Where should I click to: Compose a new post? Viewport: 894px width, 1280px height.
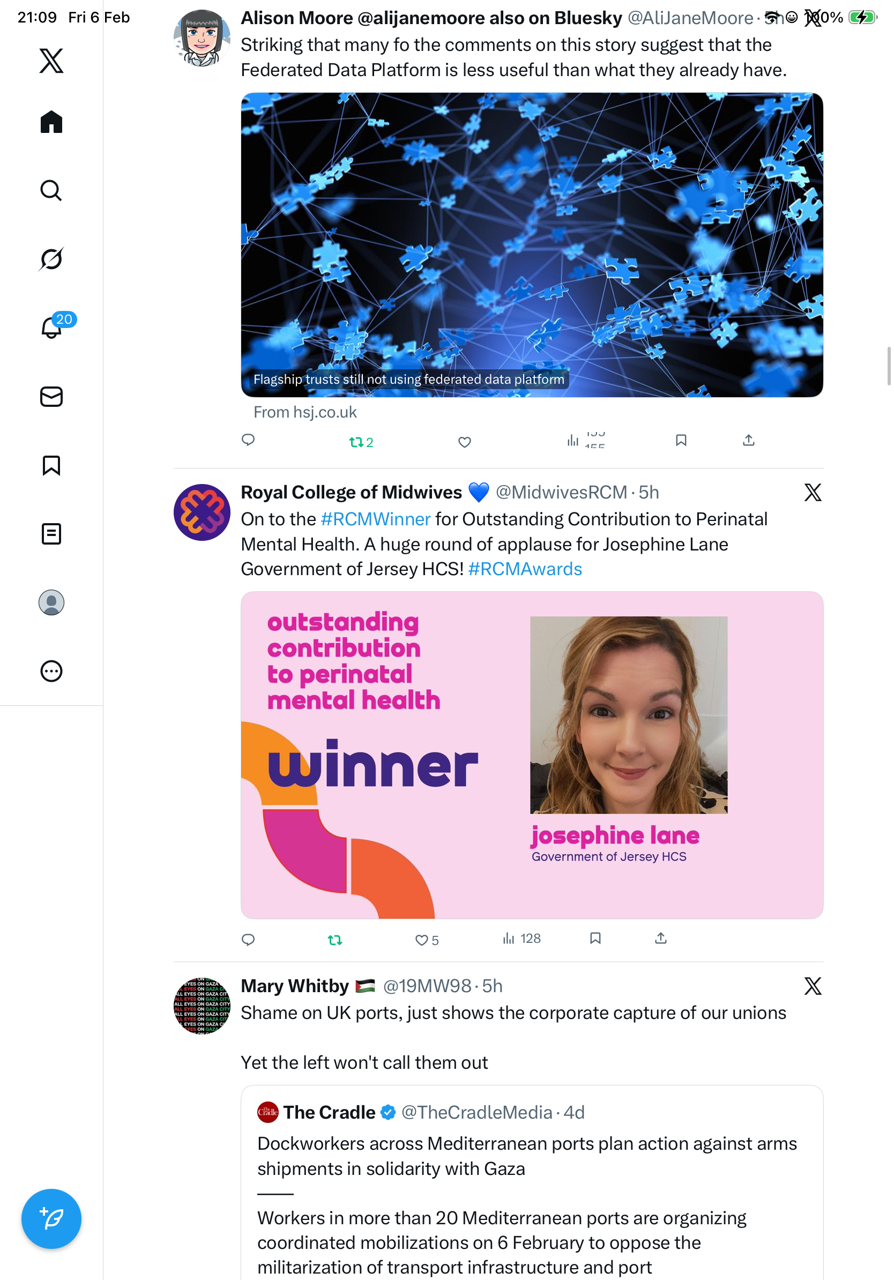click(x=51, y=1219)
